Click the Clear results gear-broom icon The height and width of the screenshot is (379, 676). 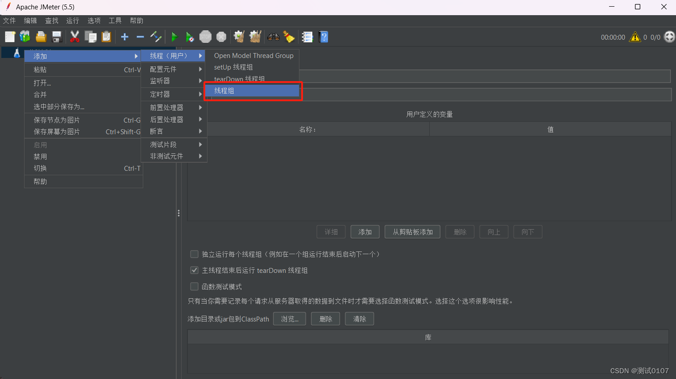[x=239, y=37]
